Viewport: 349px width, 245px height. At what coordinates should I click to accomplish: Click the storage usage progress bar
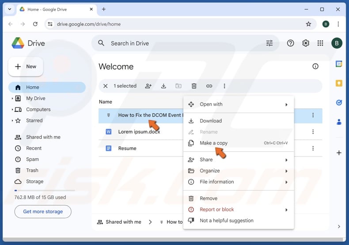tap(45, 191)
